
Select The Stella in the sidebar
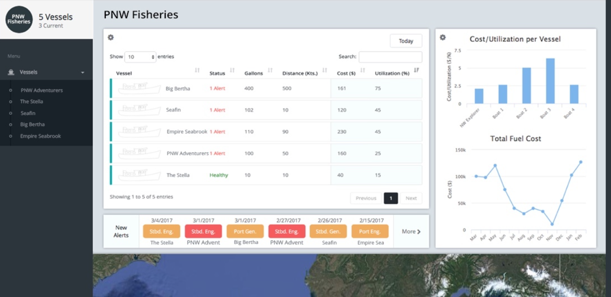tap(31, 101)
